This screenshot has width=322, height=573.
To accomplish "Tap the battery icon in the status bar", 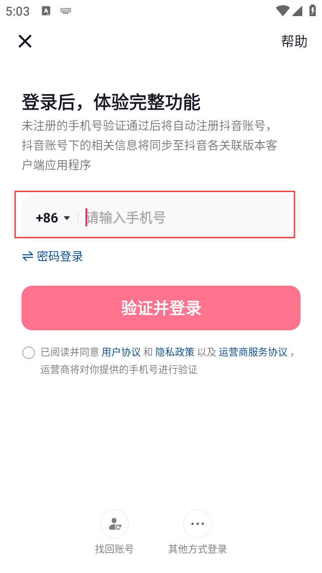I will [x=313, y=11].
